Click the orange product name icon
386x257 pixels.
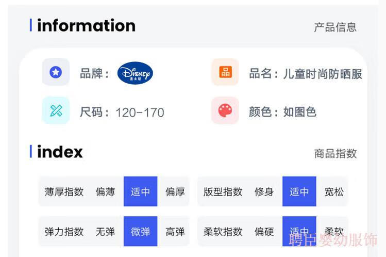225,72
